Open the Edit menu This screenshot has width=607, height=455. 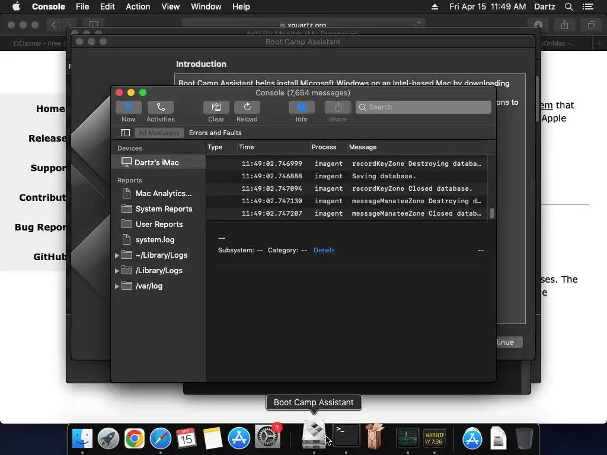[x=107, y=7]
